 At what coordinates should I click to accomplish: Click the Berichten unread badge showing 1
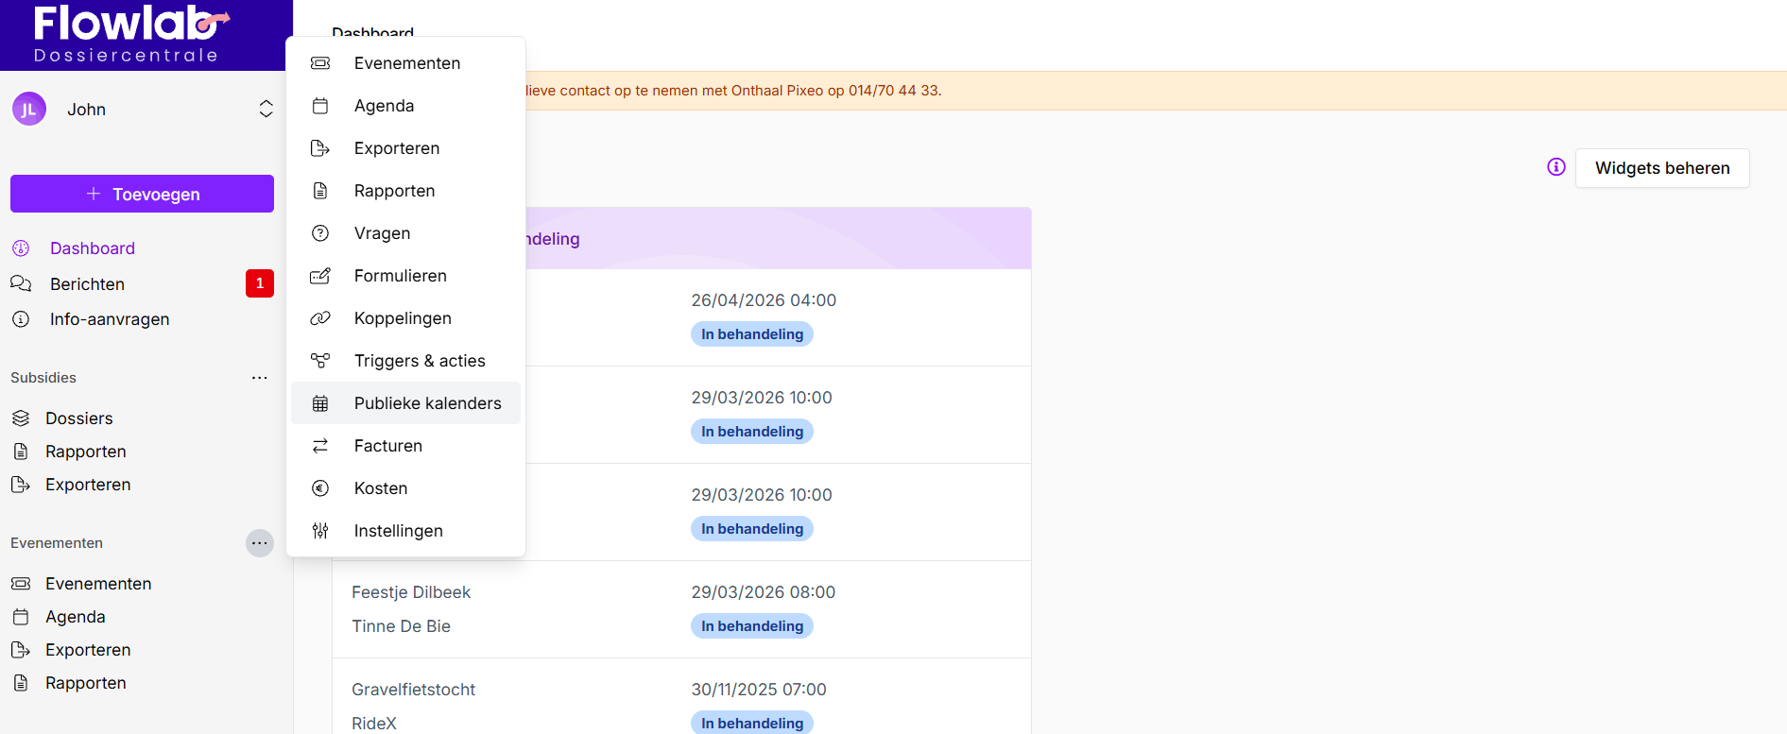coord(260,283)
